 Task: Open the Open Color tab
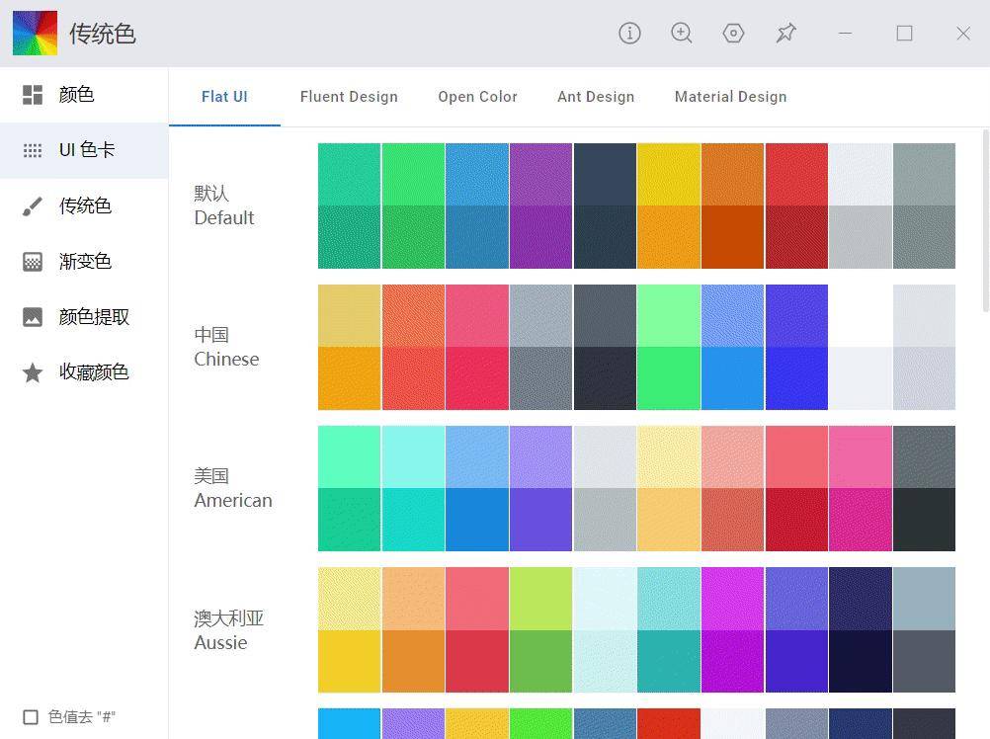[x=477, y=97]
